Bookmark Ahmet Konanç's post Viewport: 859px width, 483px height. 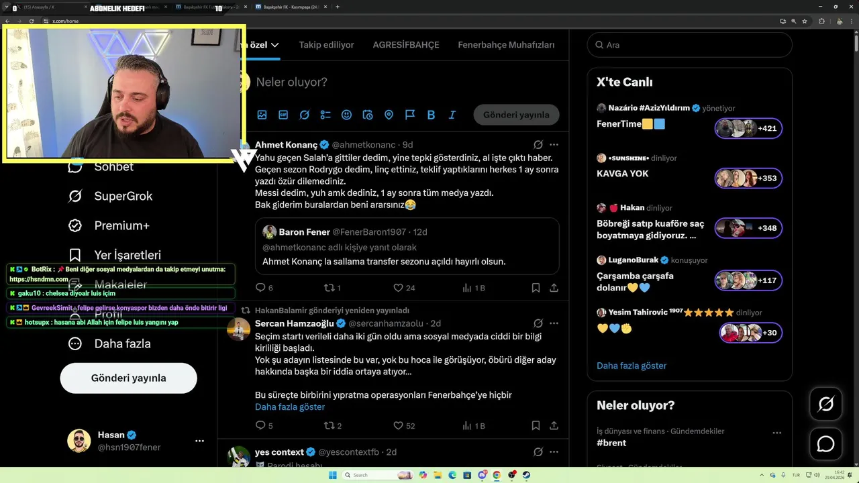(x=536, y=288)
